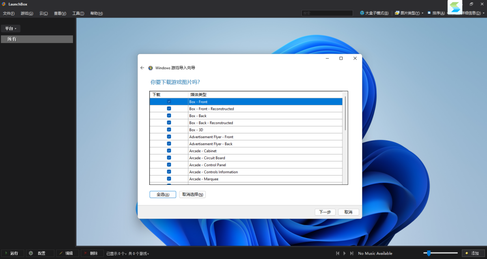
Task: Click the wizard back arrow
Action: pos(142,68)
